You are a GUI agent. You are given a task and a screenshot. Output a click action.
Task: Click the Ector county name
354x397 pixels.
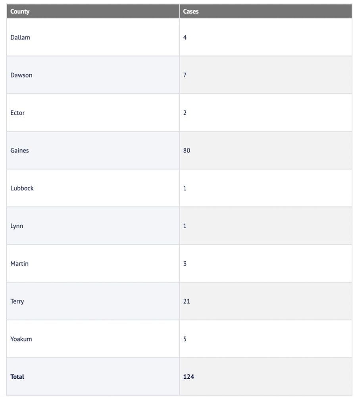17,113
